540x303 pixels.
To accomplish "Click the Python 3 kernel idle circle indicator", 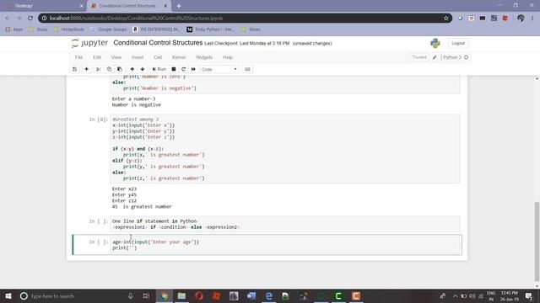I will [467, 57].
